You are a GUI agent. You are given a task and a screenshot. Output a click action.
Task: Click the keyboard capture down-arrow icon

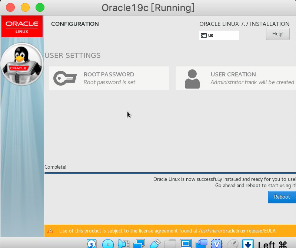coord(248,244)
